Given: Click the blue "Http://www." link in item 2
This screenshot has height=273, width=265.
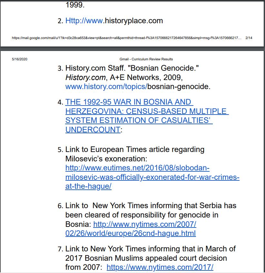Looking at the screenshot, I should (x=84, y=21).
